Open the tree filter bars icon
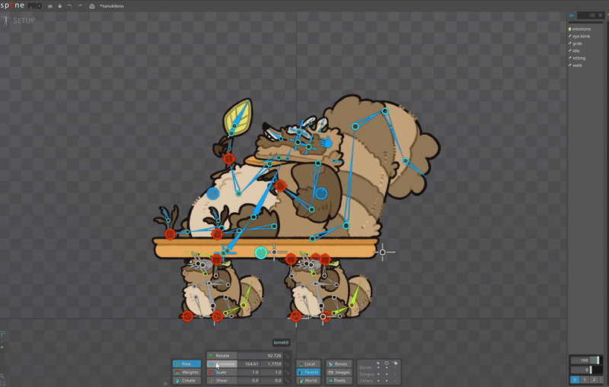Screen dimensions: 609x387 click(x=592, y=15)
